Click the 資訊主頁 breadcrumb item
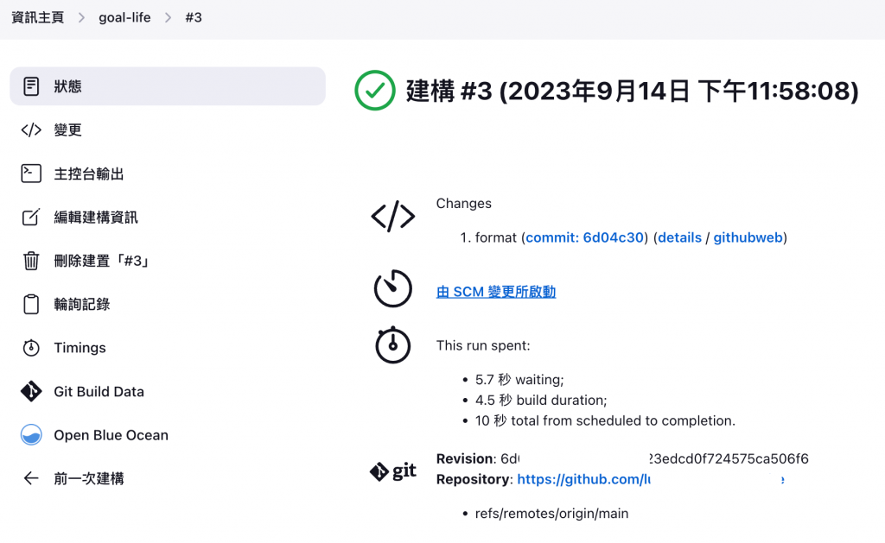Viewport: 885px width, 543px height. coord(37,17)
